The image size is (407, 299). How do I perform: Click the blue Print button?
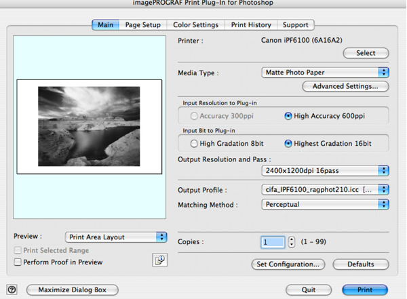365,290
